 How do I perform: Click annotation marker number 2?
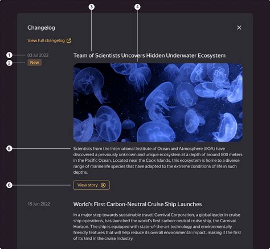point(9,63)
